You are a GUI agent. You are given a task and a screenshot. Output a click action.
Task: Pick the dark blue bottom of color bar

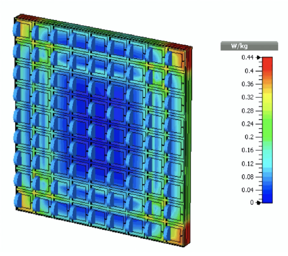coord(268,198)
